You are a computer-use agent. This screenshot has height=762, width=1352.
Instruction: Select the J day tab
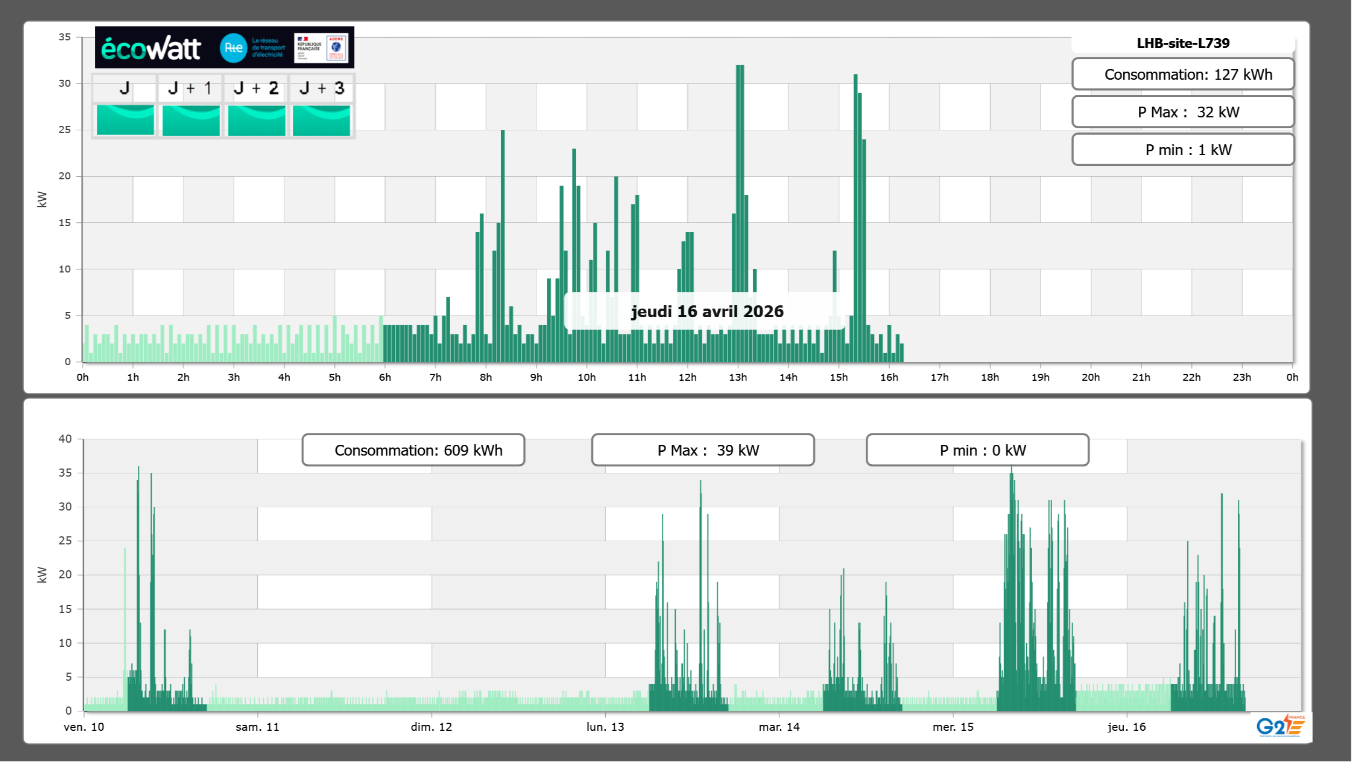125,88
